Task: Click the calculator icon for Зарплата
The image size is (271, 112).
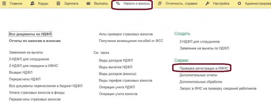Action: 59,4
